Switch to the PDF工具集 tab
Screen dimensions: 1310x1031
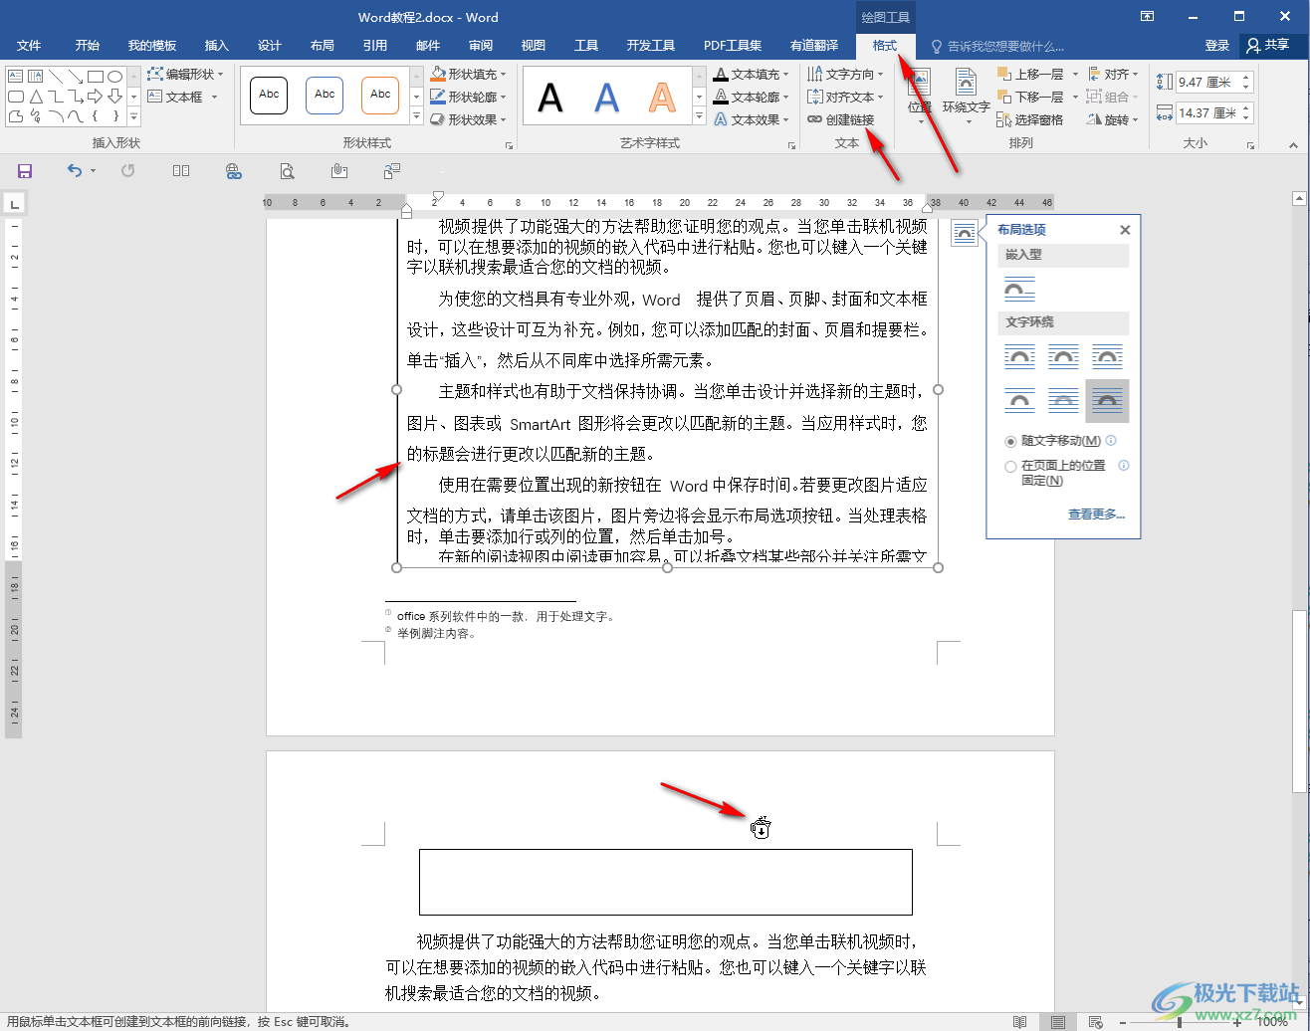733,46
